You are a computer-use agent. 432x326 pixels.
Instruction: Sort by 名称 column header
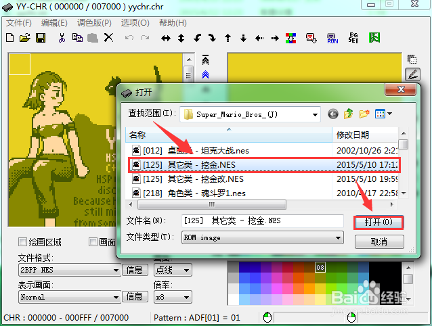[x=229, y=135]
